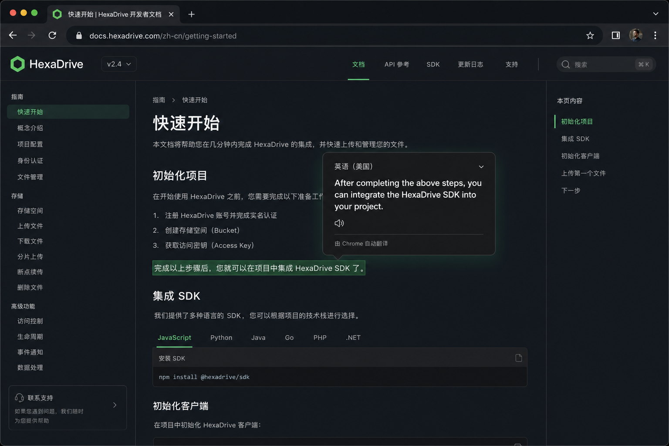The height and width of the screenshot is (446, 669).
Task: Reload the page with the refresh icon
Action: click(52, 36)
